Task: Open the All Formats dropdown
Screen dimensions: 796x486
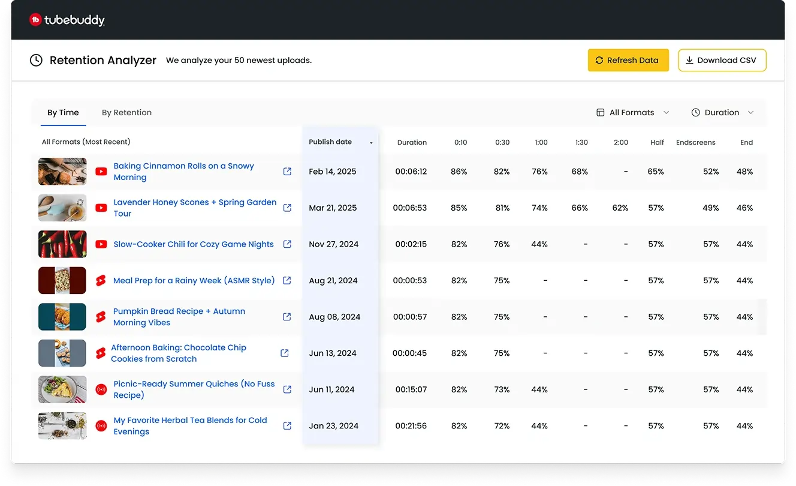Action: click(632, 112)
